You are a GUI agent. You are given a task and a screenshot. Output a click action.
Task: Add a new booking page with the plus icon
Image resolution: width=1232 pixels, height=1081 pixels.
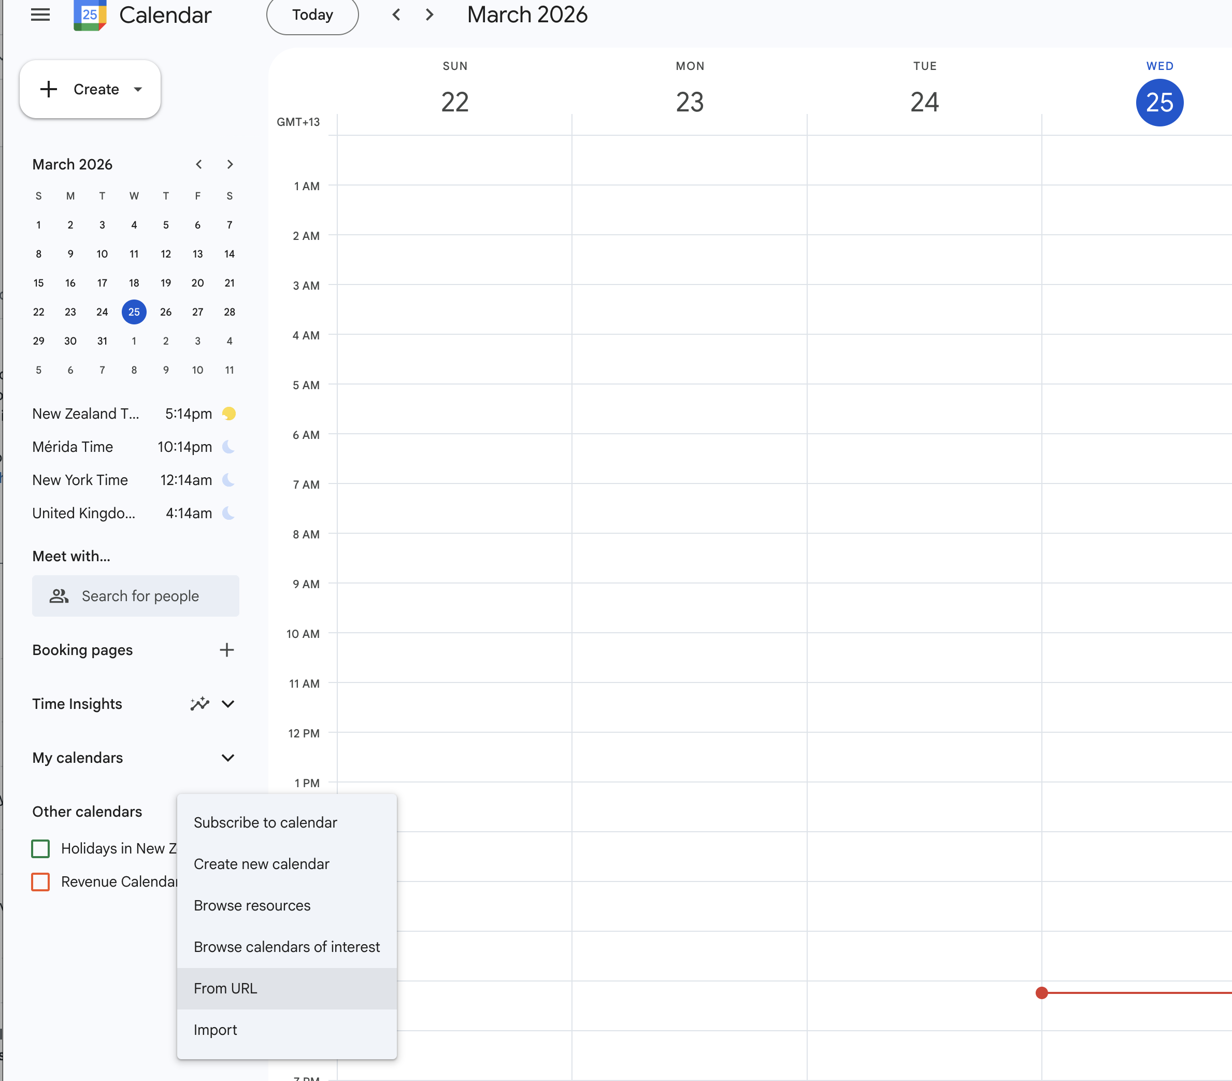226,650
